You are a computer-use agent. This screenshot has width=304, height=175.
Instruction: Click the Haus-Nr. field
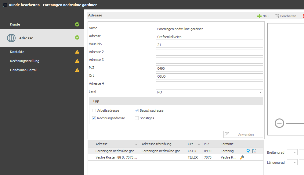pos(209,45)
